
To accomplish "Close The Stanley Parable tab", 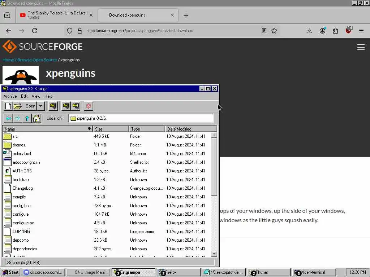I will [91, 15].
